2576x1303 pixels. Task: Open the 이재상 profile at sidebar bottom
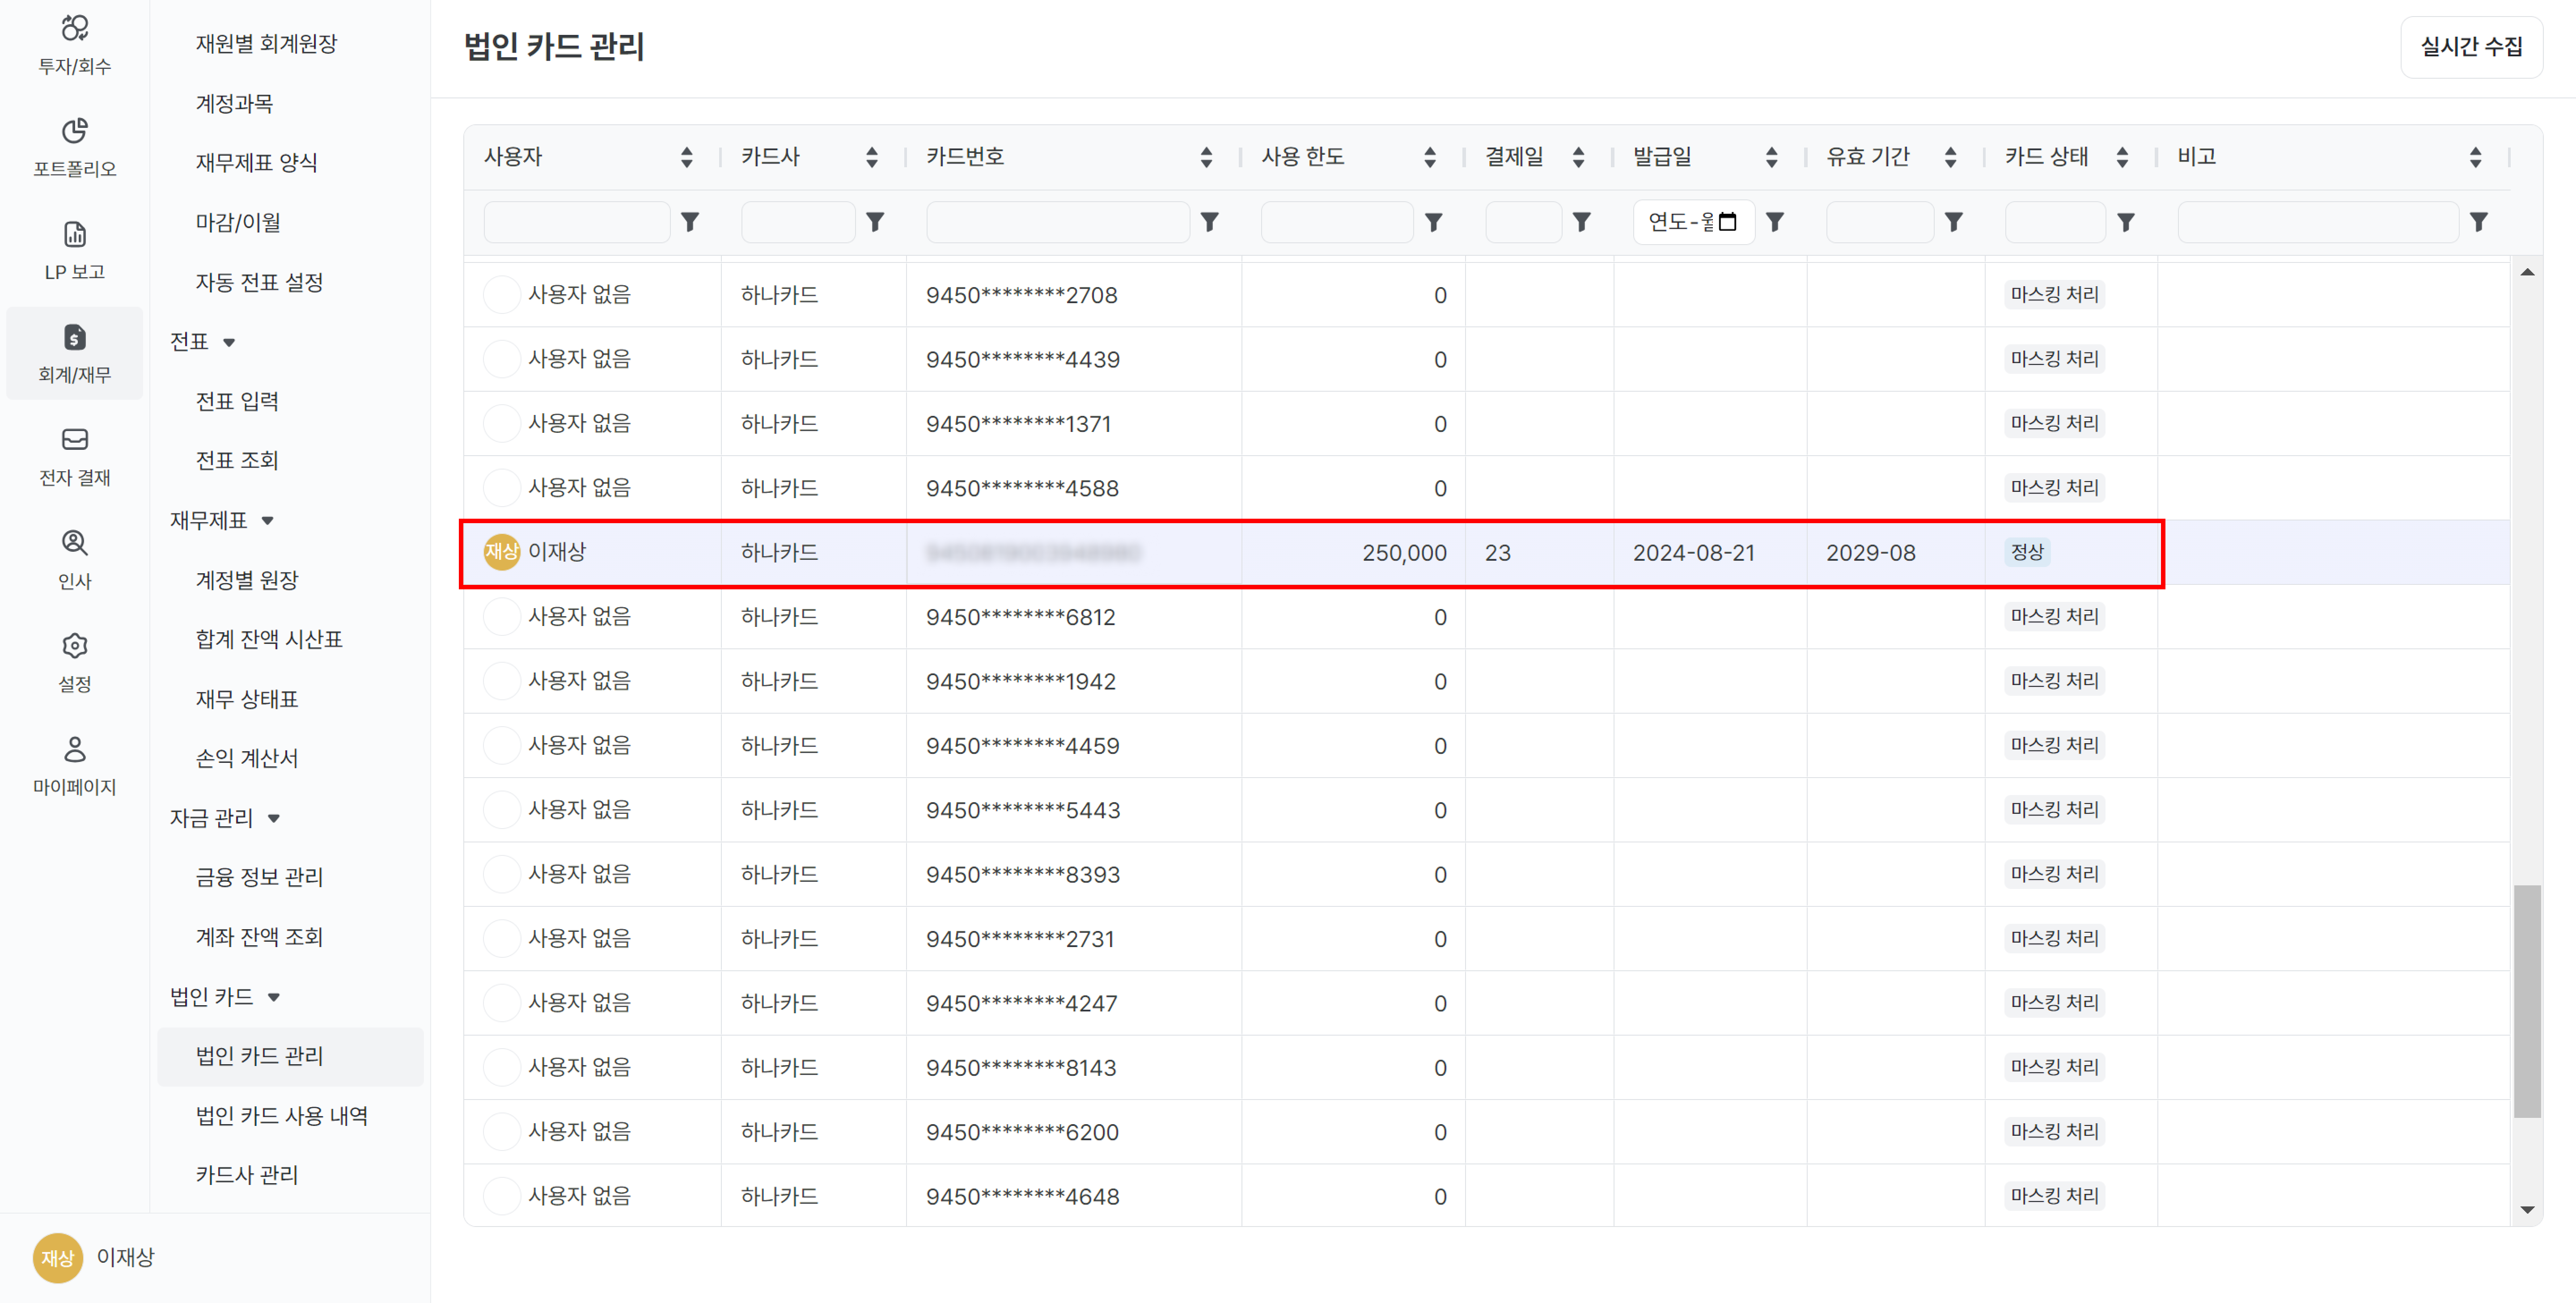point(94,1258)
